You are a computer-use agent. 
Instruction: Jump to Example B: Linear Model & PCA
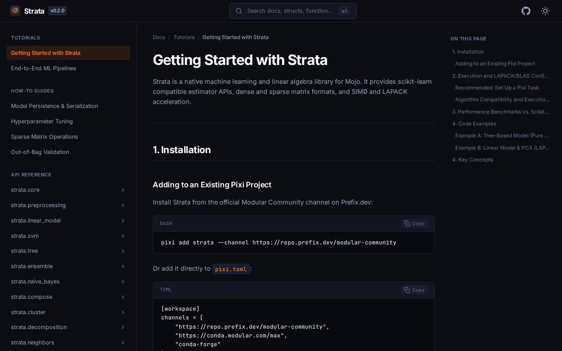(502, 148)
